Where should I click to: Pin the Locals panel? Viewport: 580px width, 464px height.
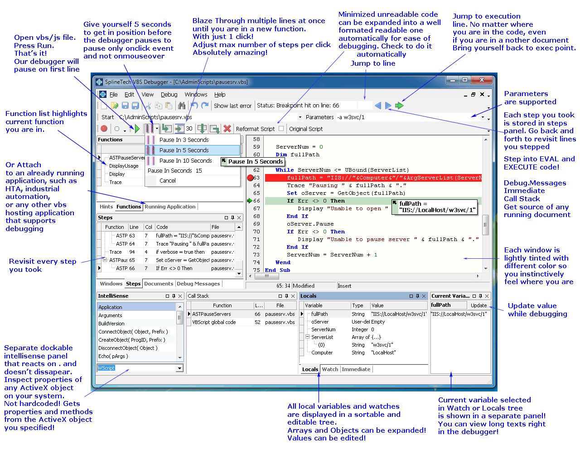(417, 296)
